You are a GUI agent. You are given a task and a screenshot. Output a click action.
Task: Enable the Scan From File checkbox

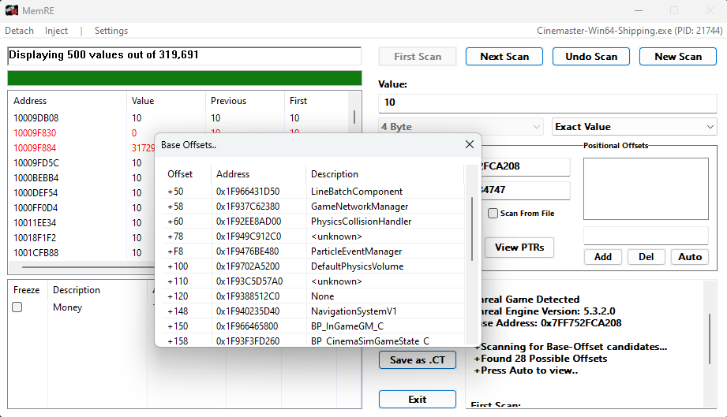coord(493,214)
